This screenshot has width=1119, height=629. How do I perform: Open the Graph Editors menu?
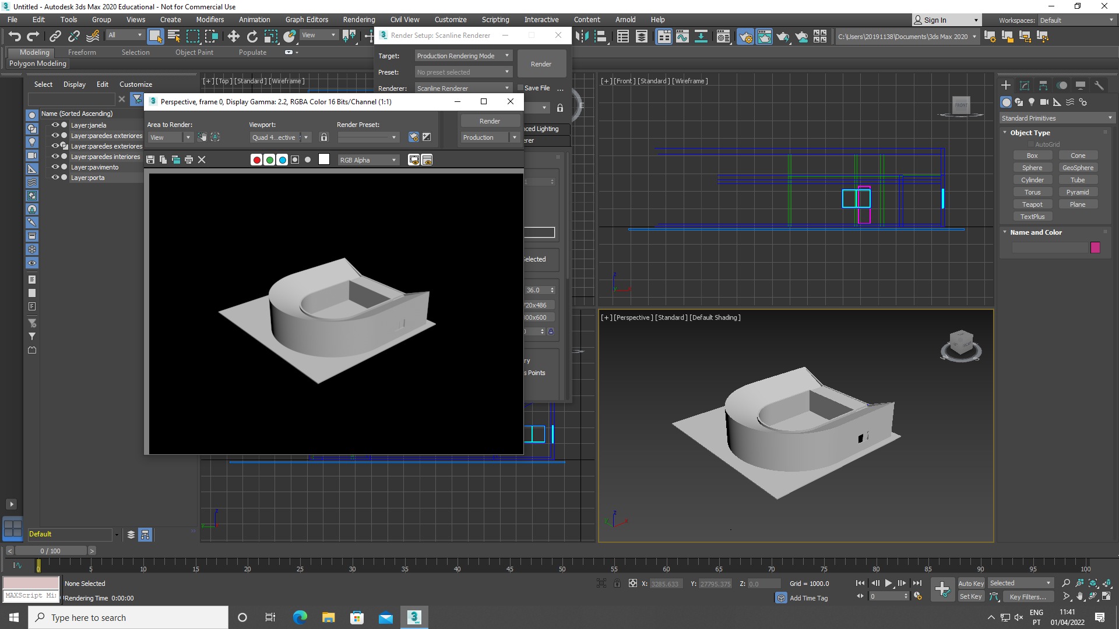307,20
